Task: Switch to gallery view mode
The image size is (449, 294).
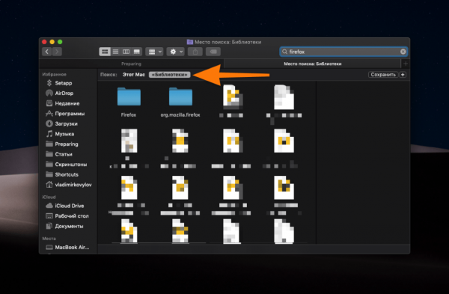Action: pyautogui.click(x=137, y=52)
